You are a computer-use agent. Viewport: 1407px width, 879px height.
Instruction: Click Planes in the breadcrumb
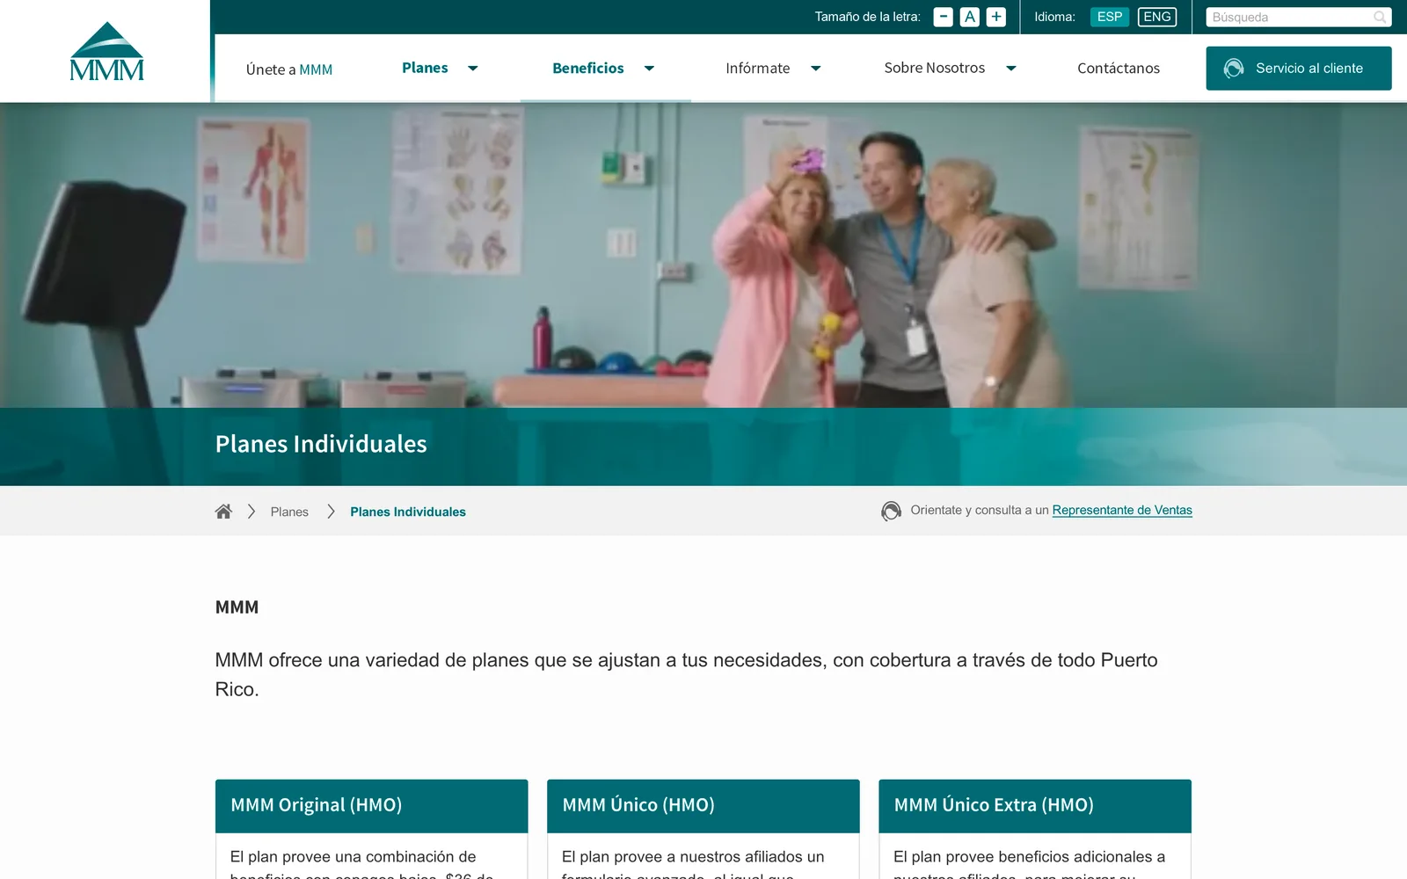coord(289,512)
